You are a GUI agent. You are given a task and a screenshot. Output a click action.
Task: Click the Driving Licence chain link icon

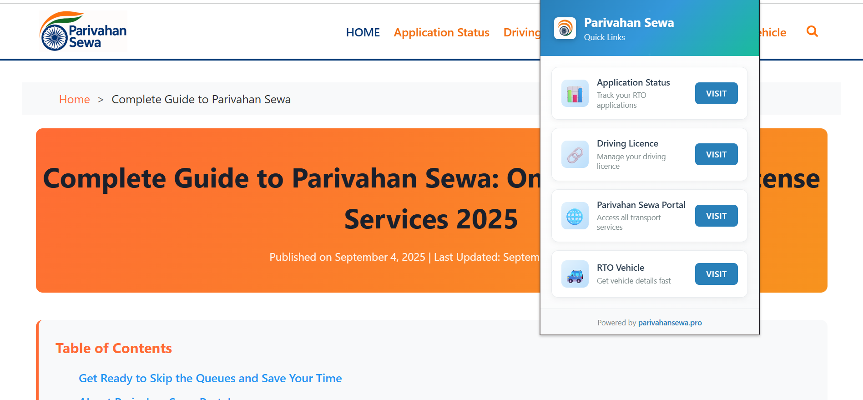coord(575,154)
